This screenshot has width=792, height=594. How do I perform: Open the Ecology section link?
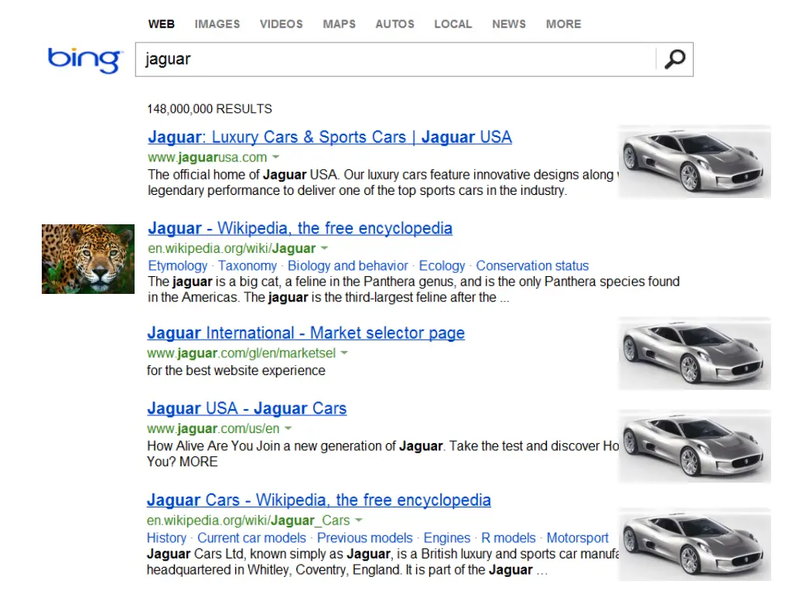pyautogui.click(x=442, y=266)
